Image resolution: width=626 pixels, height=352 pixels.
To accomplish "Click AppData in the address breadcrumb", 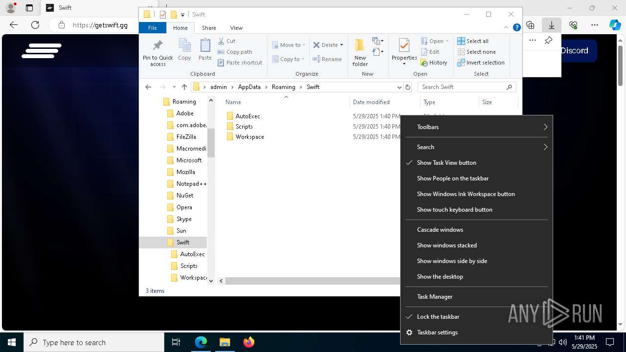I will coord(249,87).
